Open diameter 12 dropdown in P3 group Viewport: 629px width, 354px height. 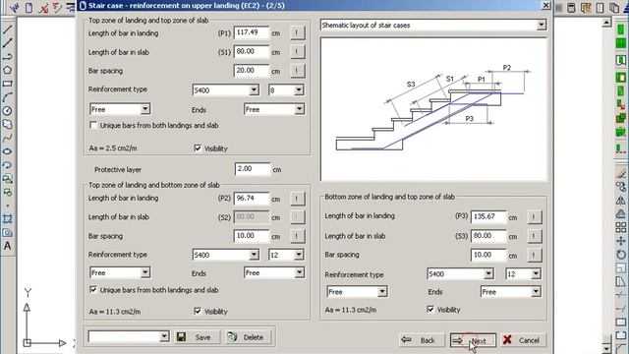536,274
